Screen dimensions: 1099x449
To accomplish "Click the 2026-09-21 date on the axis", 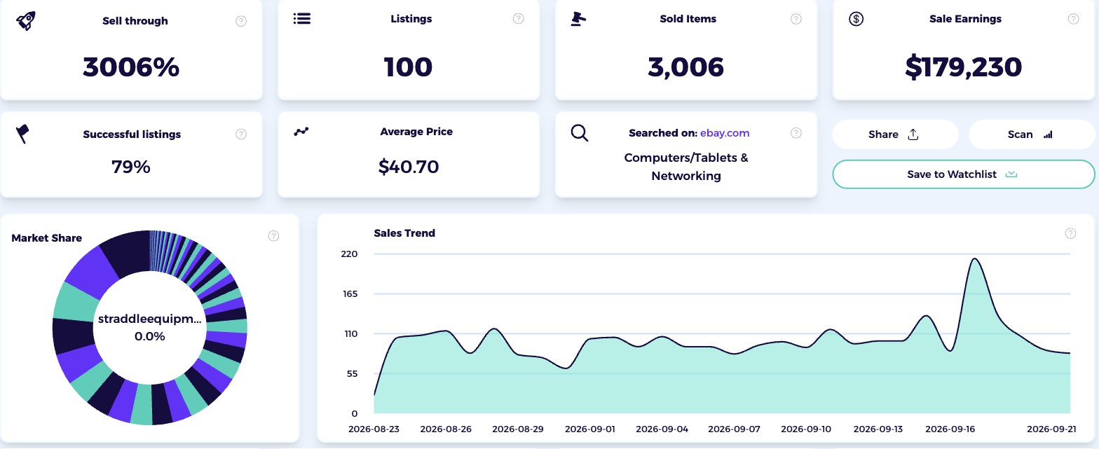I will click(x=1051, y=429).
